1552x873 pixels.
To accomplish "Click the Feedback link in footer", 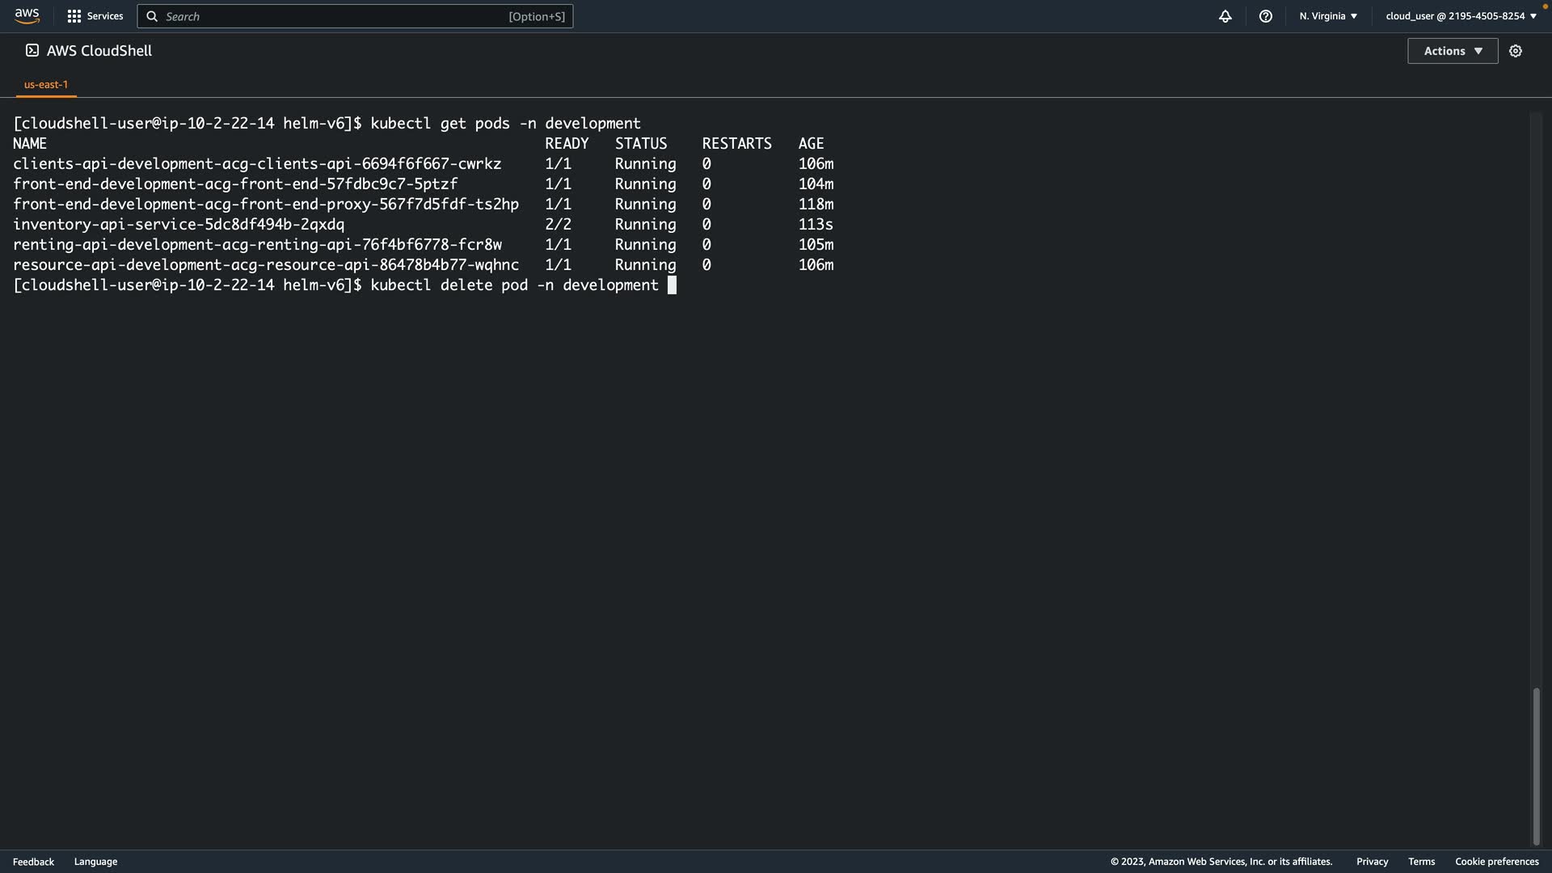I will click(33, 862).
